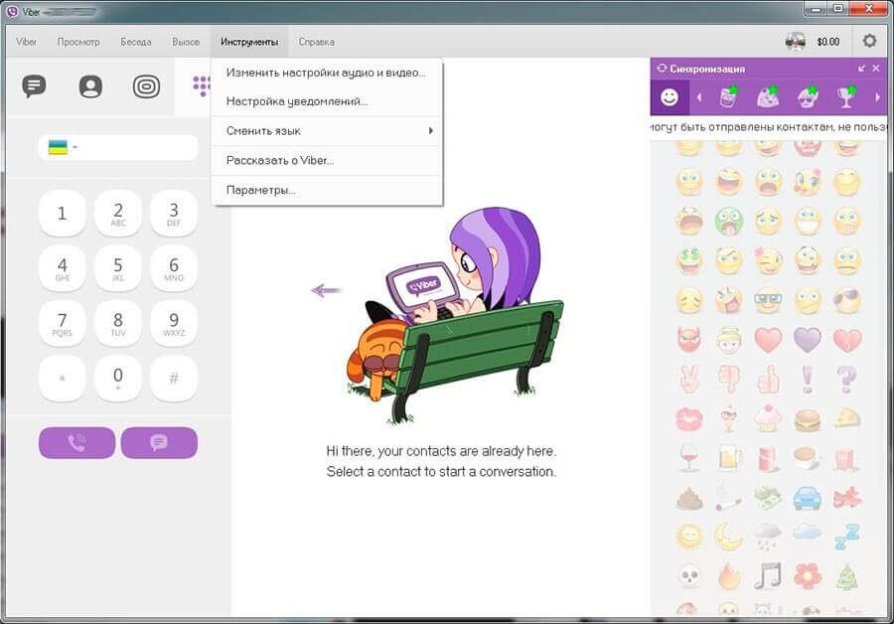The width and height of the screenshot is (894, 624).
Task: Insert the red devil emoticon
Action: pos(689,340)
